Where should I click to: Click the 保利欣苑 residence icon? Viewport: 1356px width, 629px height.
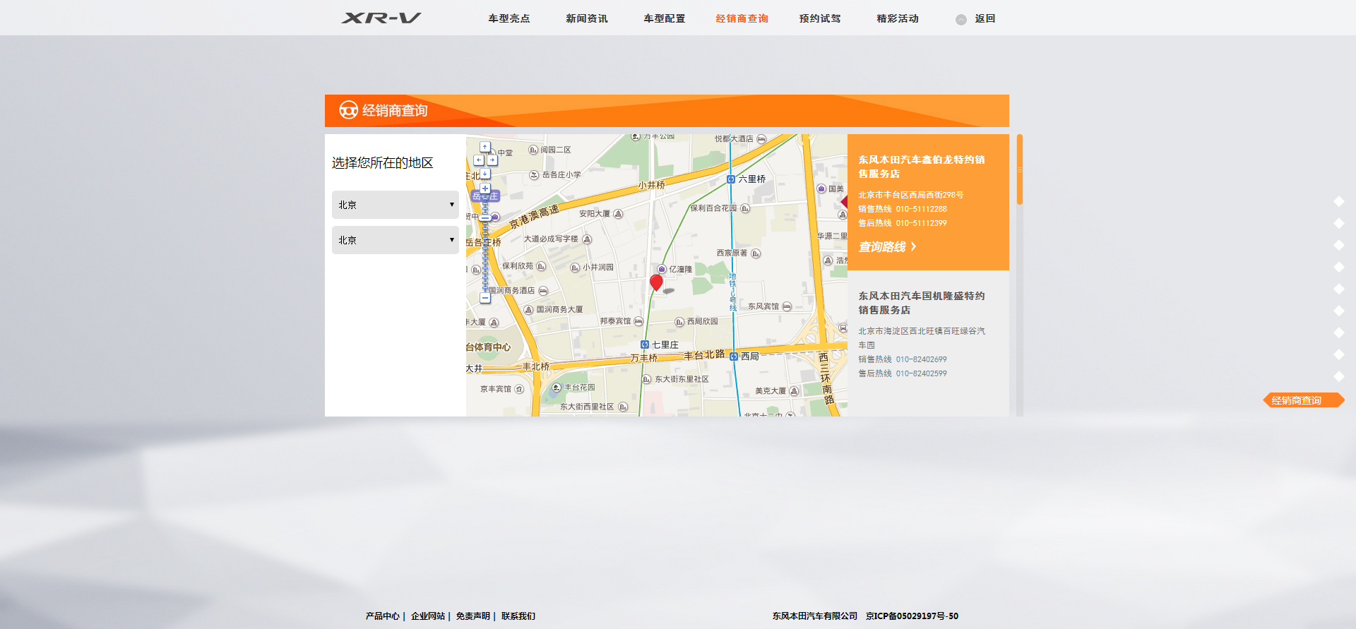coord(541,266)
